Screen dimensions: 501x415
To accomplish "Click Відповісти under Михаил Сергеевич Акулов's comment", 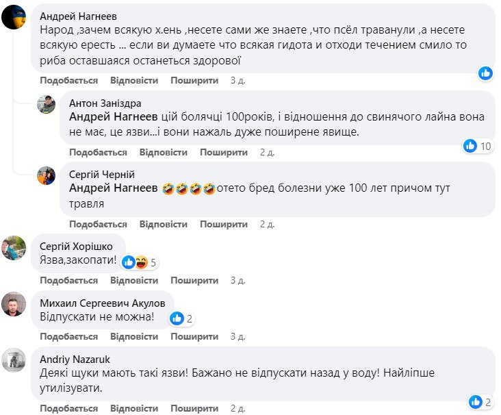I will pyautogui.click(x=134, y=336).
